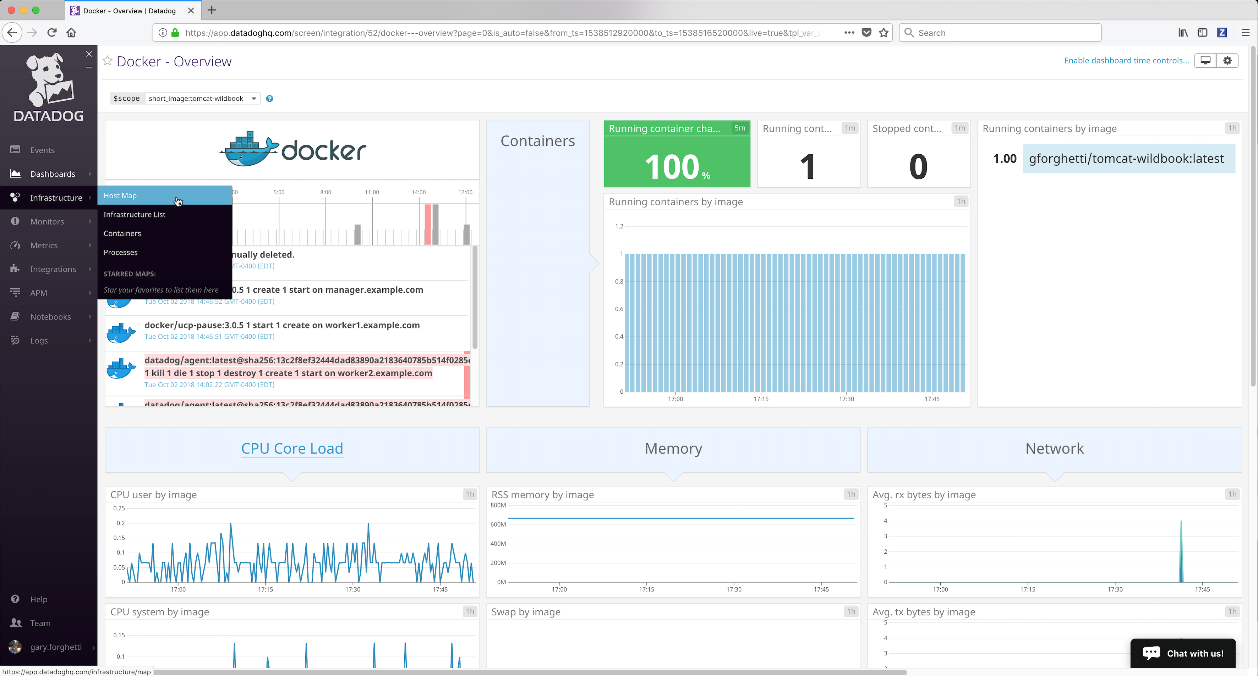This screenshot has width=1258, height=676.
Task: Open the Infrastructure sidebar menu
Action: (x=56, y=198)
